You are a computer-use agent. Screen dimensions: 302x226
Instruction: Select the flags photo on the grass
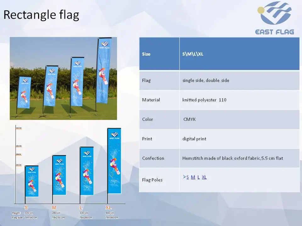point(63,78)
